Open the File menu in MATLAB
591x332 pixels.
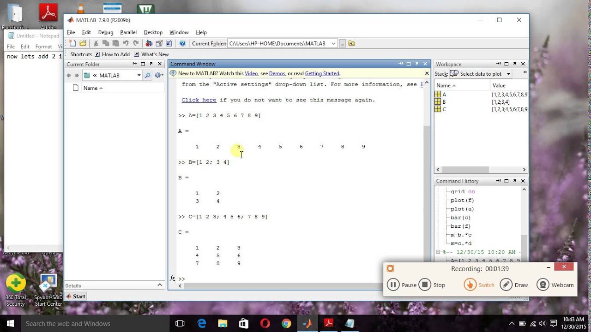(x=71, y=32)
